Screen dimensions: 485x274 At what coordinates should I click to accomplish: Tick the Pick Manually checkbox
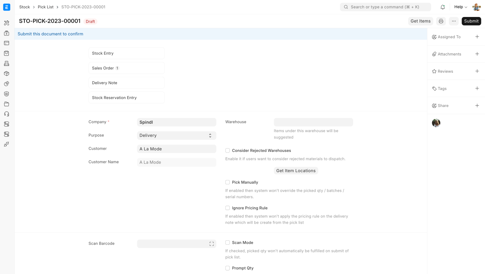click(228, 182)
